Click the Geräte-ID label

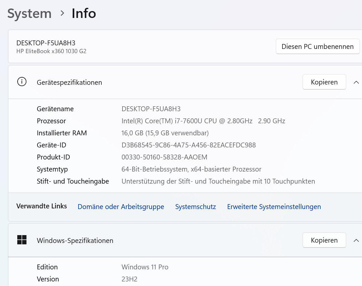pos(51,145)
